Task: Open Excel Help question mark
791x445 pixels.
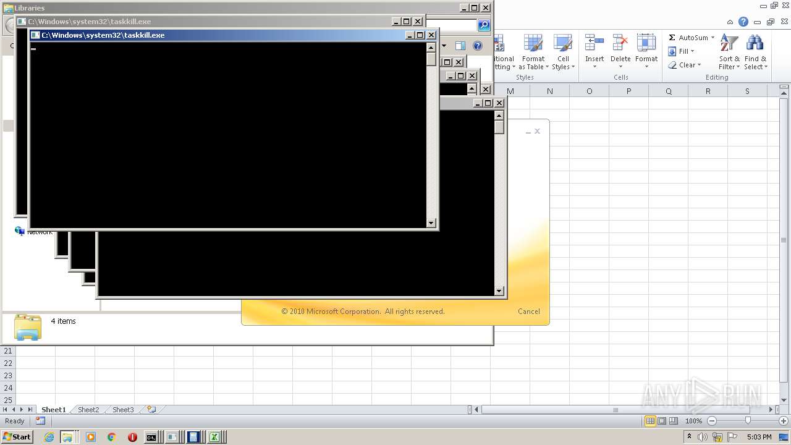Action: [x=743, y=22]
